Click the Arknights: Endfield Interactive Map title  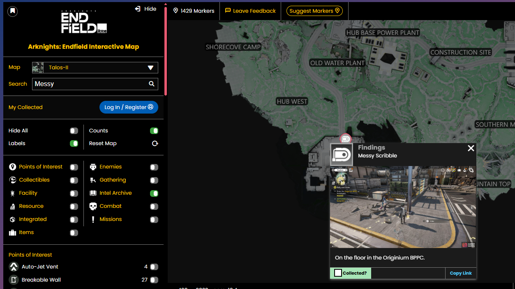pos(83,47)
